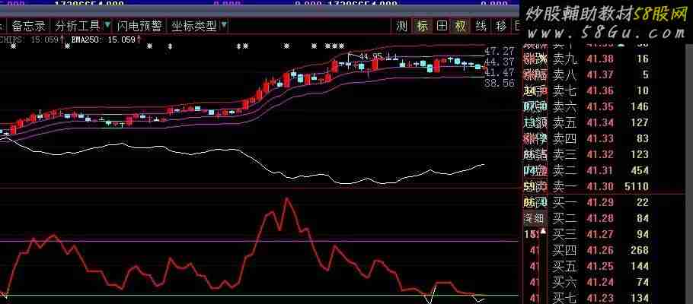Toggle the 权 rights-adjustment button
The image size is (693, 304).
461,26
